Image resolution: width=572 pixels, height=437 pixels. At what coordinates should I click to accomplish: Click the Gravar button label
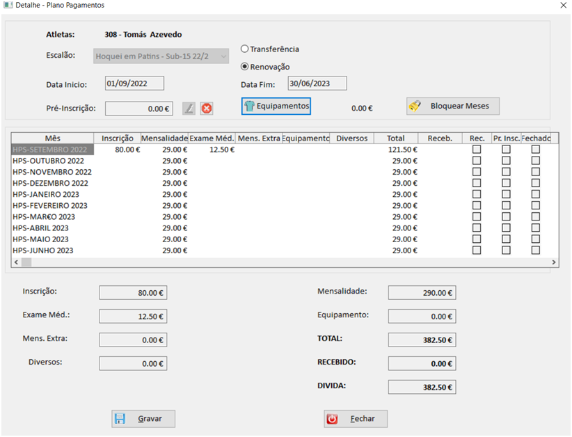pos(150,419)
